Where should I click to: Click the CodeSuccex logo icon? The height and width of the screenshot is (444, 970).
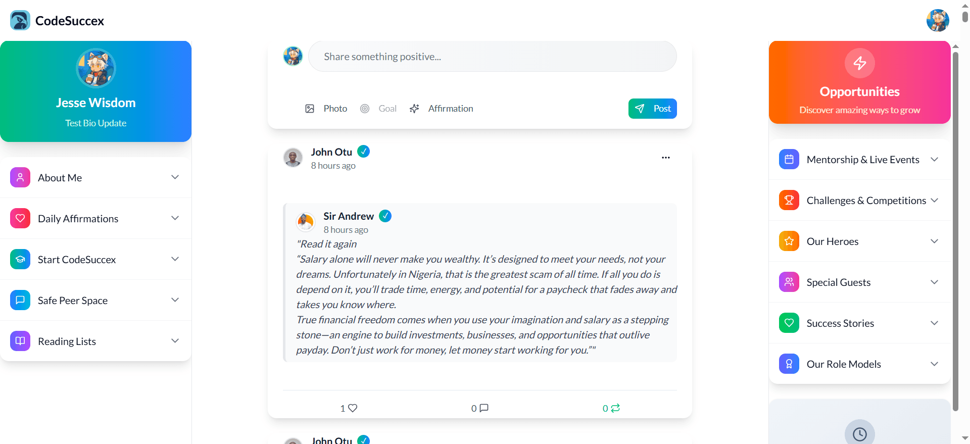point(20,21)
